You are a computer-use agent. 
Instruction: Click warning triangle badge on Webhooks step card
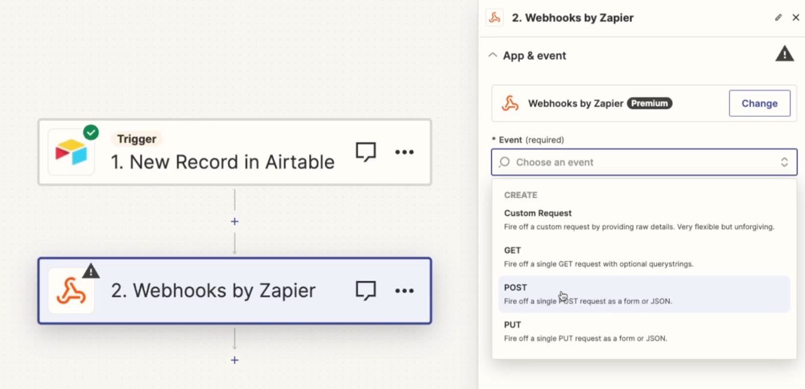(x=91, y=271)
